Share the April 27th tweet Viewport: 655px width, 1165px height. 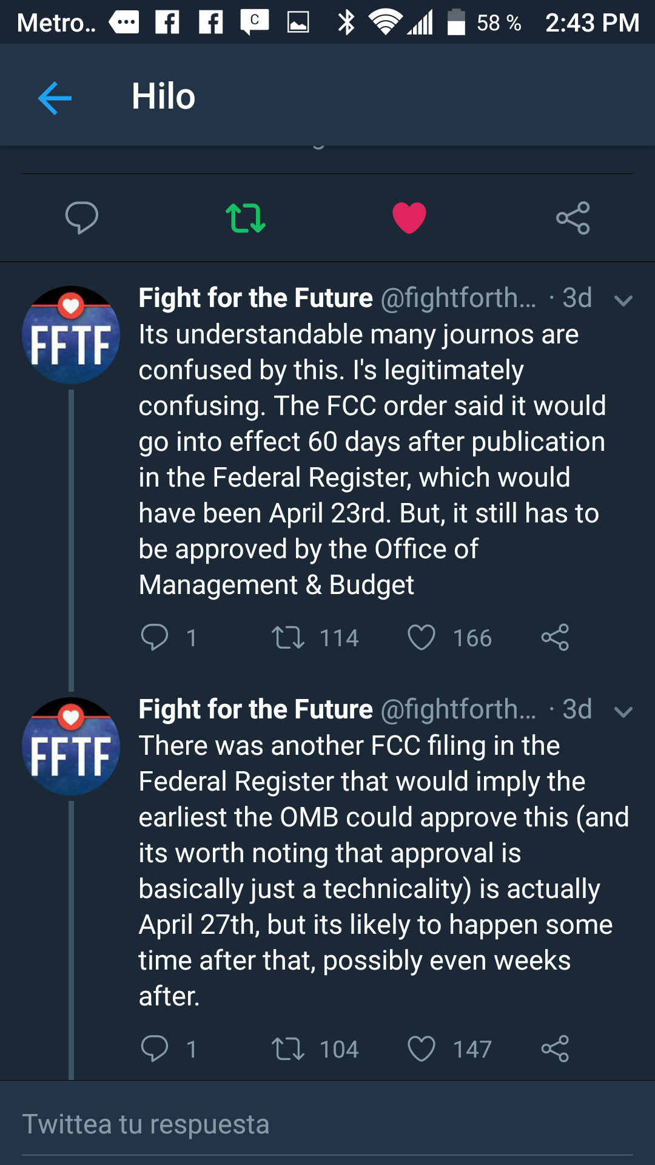(555, 1048)
